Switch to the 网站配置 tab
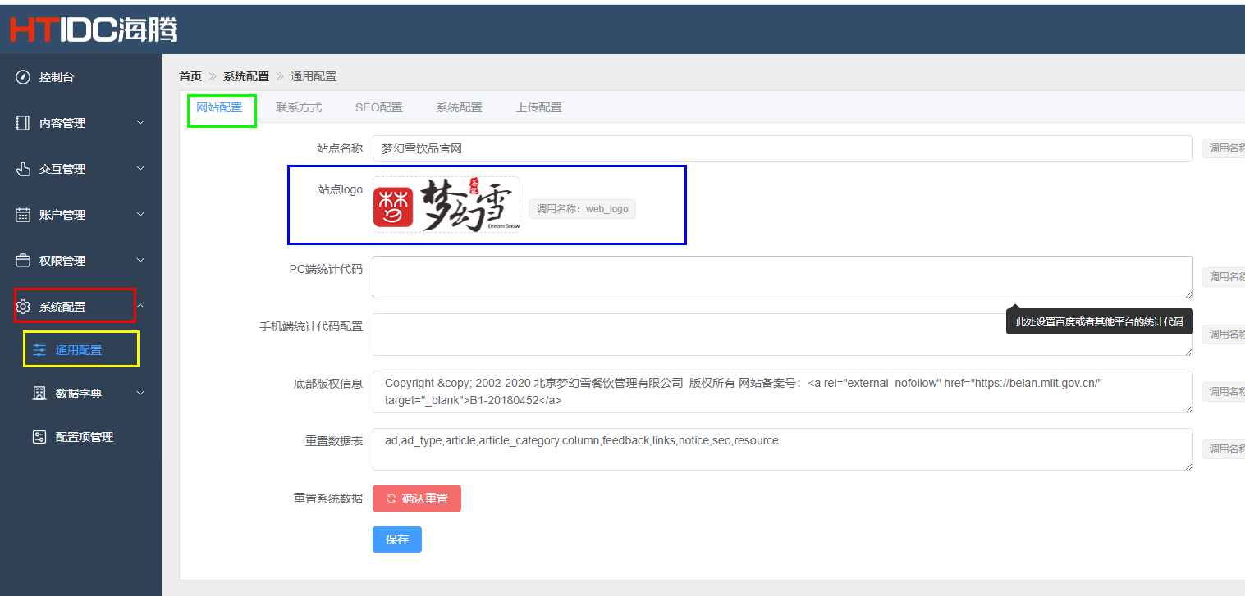 219,107
